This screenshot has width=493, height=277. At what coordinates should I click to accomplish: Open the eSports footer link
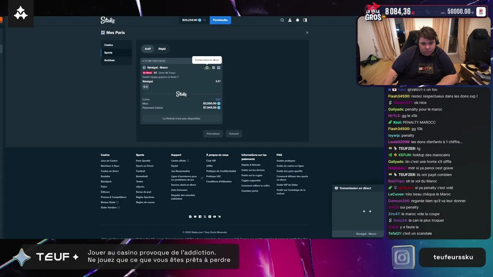tap(140, 187)
